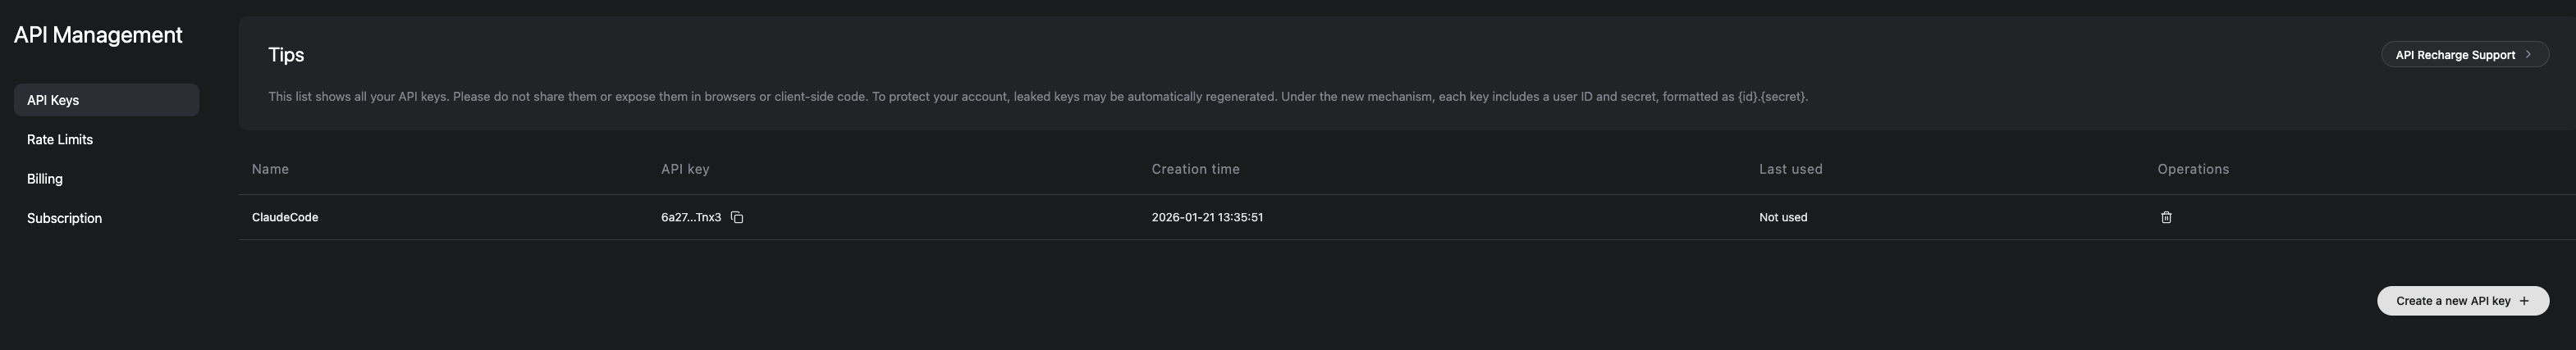Delete the ClaudeCode key with the trash icon
2576x350 pixels.
(x=2166, y=217)
